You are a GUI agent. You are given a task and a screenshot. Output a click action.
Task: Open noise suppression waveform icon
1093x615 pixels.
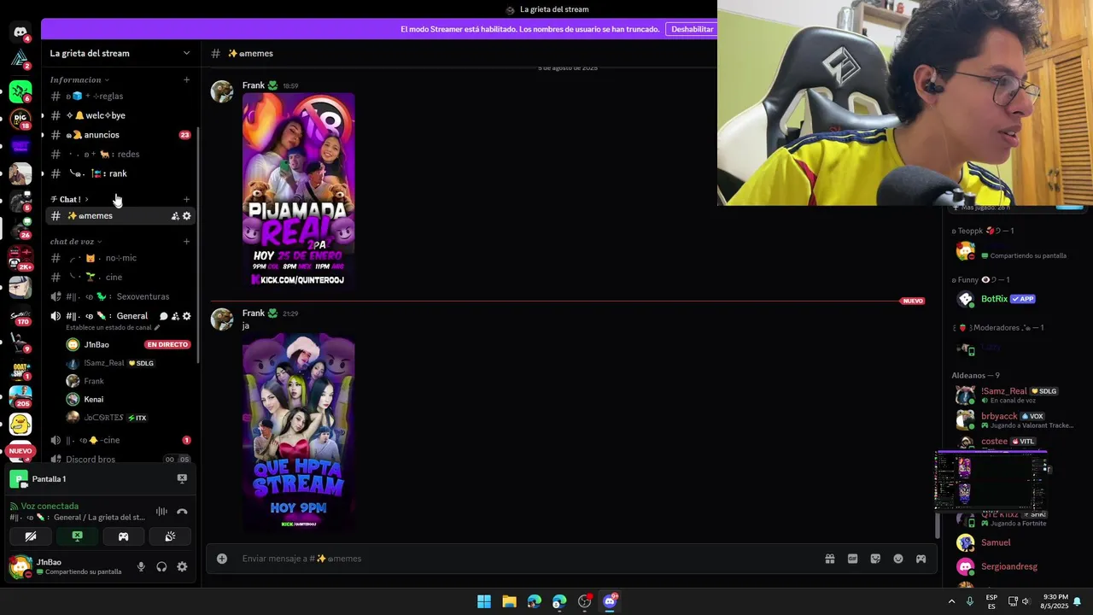point(161,512)
